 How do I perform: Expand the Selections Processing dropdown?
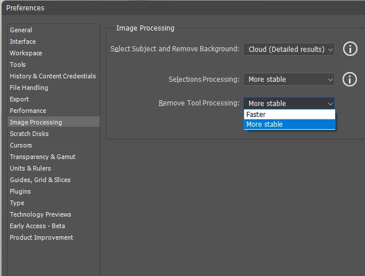(289, 80)
